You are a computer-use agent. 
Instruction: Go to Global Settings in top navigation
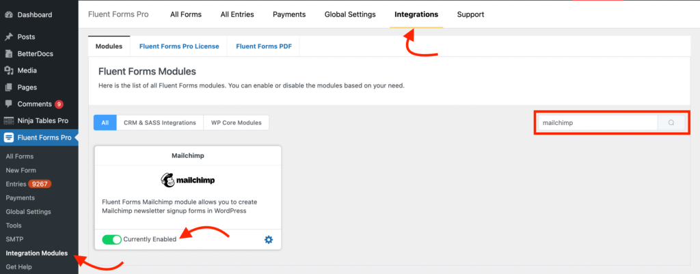point(350,14)
